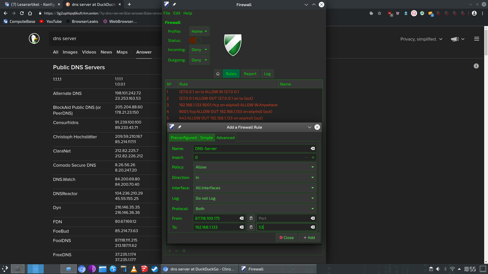Switch to the Preconfigured tab

184,138
